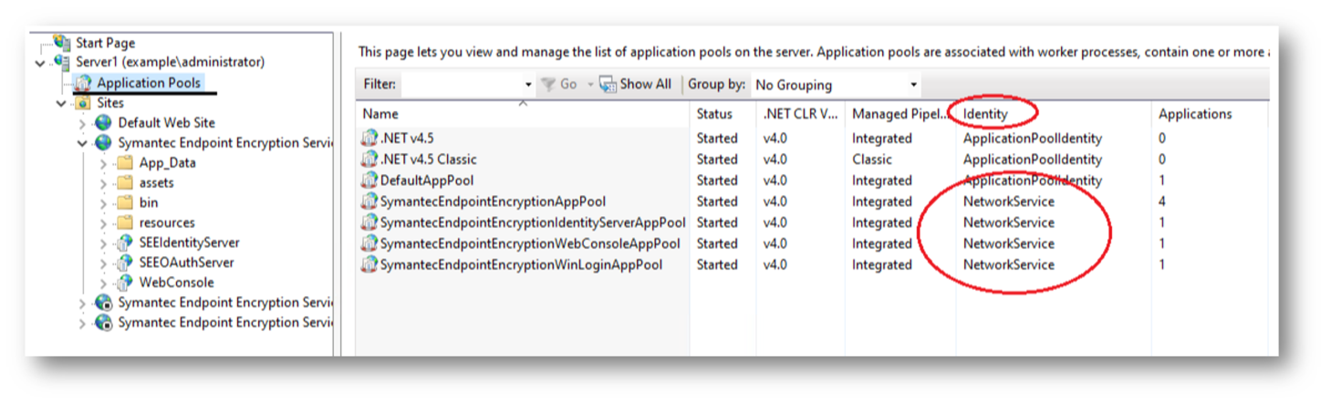Sort by the Identity column header
This screenshot has height=402, width=1321.
(x=985, y=114)
